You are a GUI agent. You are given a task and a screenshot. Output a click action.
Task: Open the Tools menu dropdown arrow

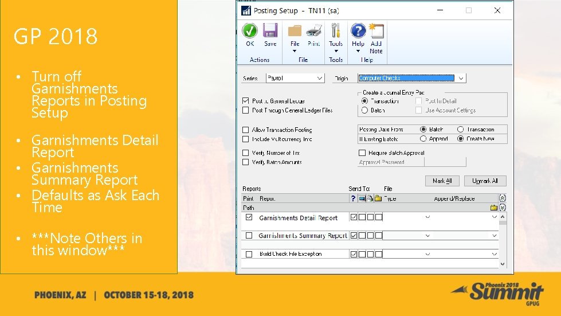point(336,51)
